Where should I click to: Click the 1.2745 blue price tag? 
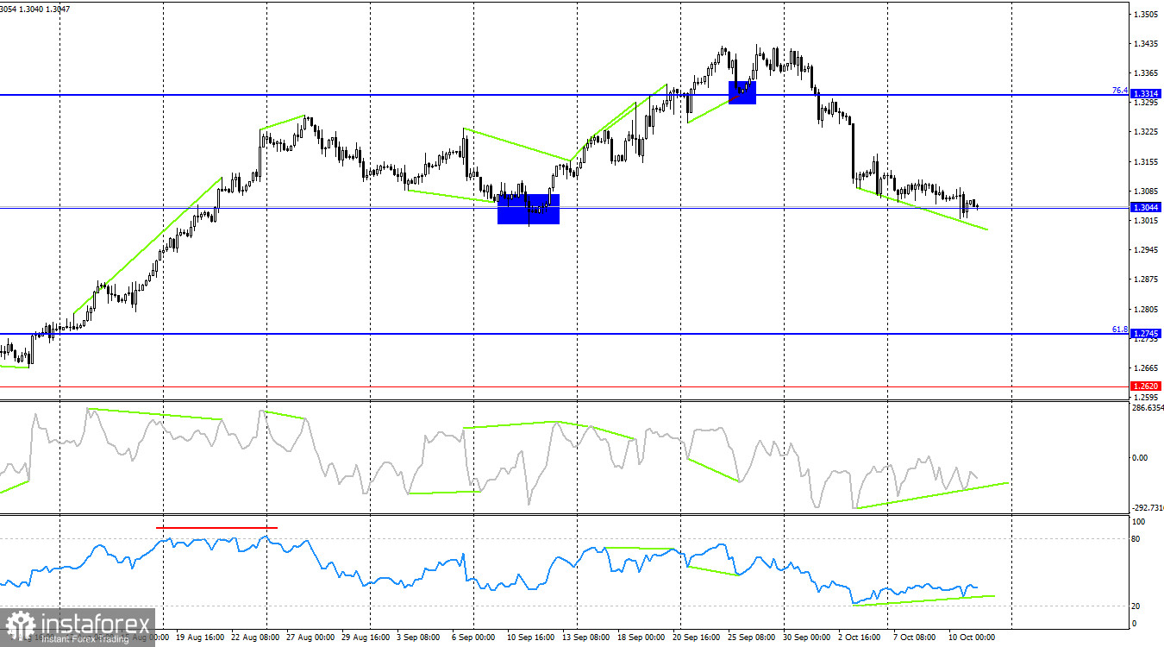point(1146,333)
